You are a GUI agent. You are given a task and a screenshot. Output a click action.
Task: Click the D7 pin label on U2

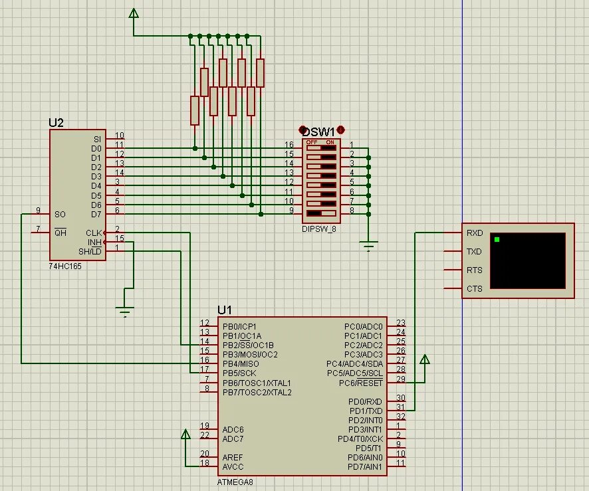click(96, 215)
